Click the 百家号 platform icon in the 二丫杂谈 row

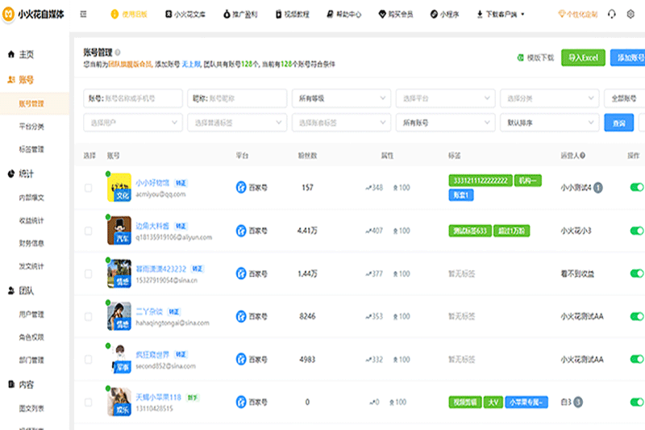coord(241,316)
